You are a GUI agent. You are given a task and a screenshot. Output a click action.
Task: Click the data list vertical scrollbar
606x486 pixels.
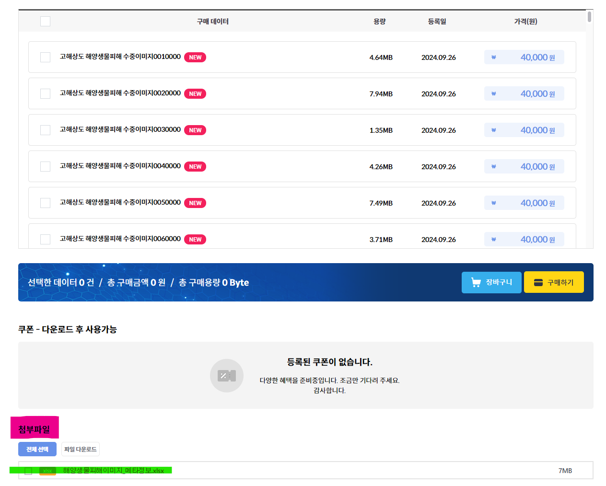[589, 17]
